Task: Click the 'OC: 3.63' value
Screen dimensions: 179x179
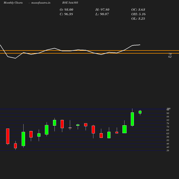Action: 138,10
